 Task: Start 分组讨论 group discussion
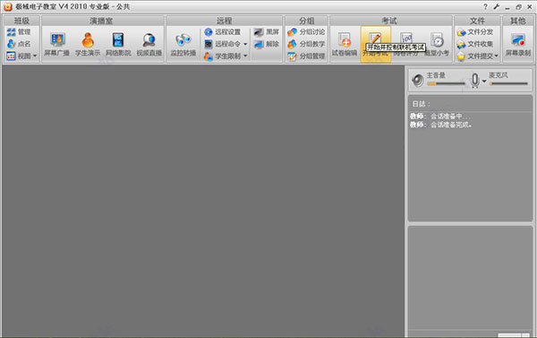pos(306,32)
